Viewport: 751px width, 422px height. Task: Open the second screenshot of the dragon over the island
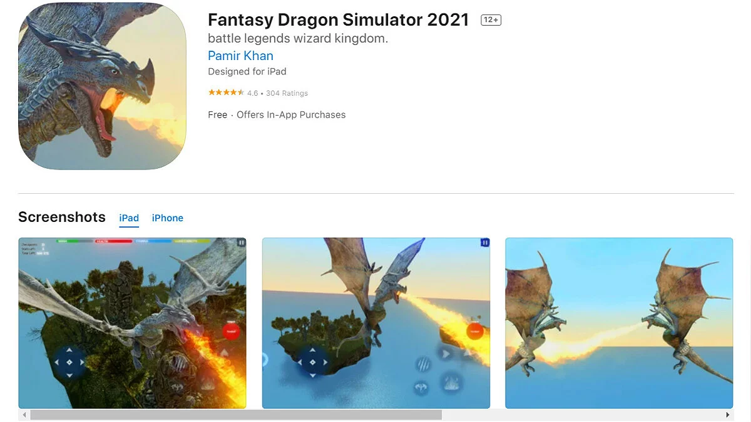tap(375, 323)
